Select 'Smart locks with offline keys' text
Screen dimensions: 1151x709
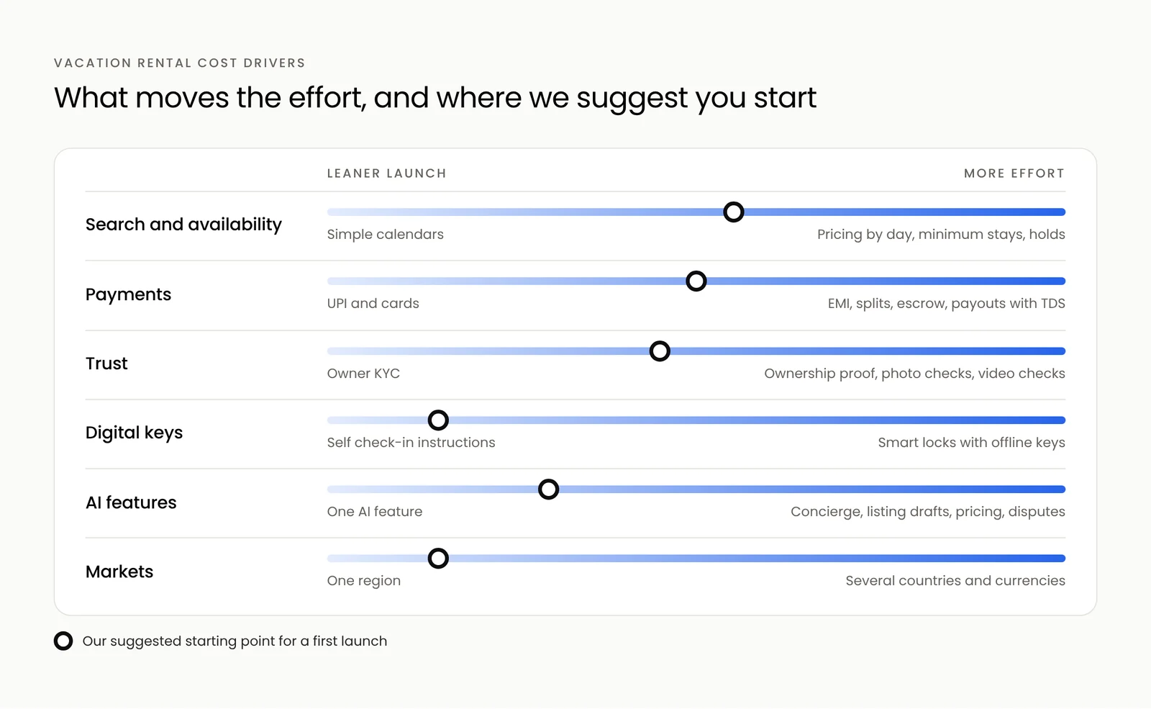972,443
